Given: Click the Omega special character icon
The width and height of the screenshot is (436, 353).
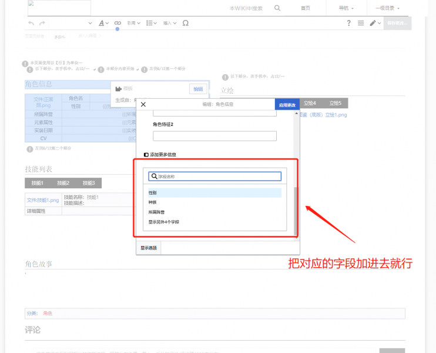Looking at the screenshot, I should pyautogui.click(x=186, y=23).
